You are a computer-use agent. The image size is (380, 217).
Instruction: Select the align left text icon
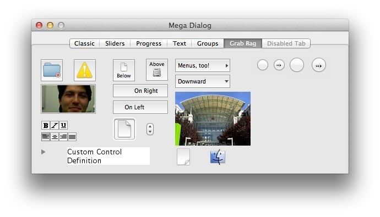pyautogui.click(x=46, y=137)
